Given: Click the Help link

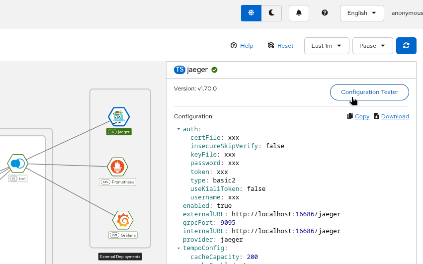Looking at the screenshot, I should click(242, 46).
